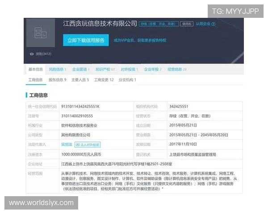
Task: Click business term ending 2045年05月20日
Action: [214, 135]
